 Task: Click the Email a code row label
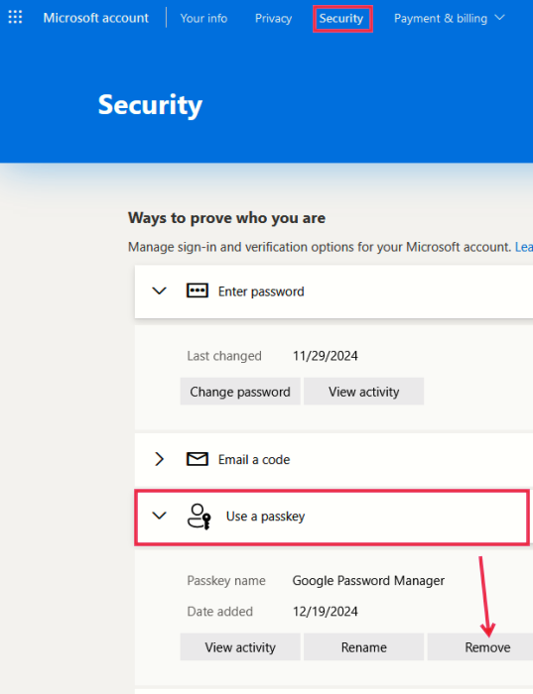pos(254,459)
